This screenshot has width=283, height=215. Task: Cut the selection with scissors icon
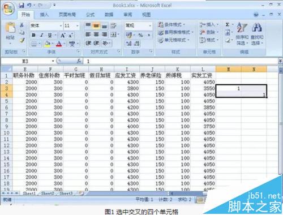click(22, 25)
